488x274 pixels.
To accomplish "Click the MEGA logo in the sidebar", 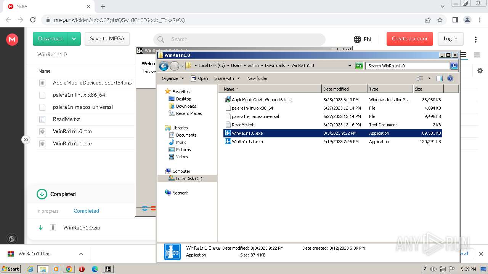I will click(12, 39).
